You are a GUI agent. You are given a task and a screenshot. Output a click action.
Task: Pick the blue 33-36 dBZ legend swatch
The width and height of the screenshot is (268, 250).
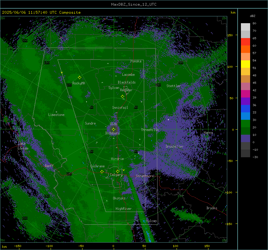(x=245, y=109)
